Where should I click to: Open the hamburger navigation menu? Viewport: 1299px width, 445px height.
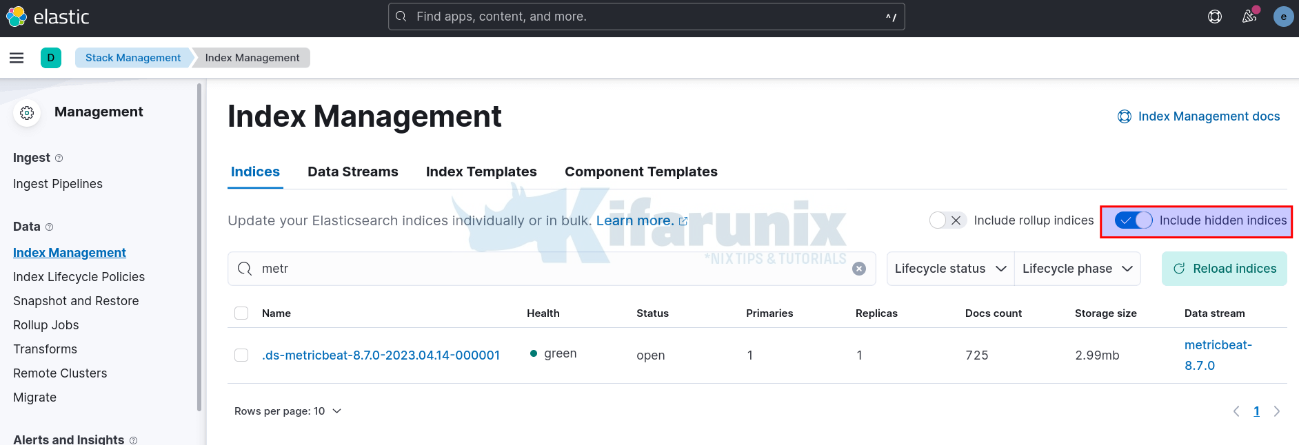click(x=17, y=58)
